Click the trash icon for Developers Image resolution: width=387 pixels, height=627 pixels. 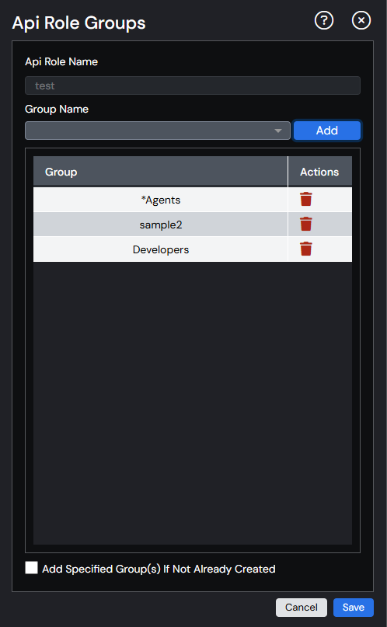[306, 249]
